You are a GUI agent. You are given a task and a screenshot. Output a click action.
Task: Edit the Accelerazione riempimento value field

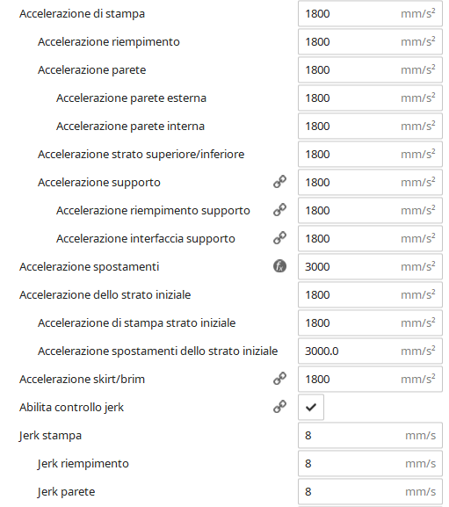click(x=370, y=41)
